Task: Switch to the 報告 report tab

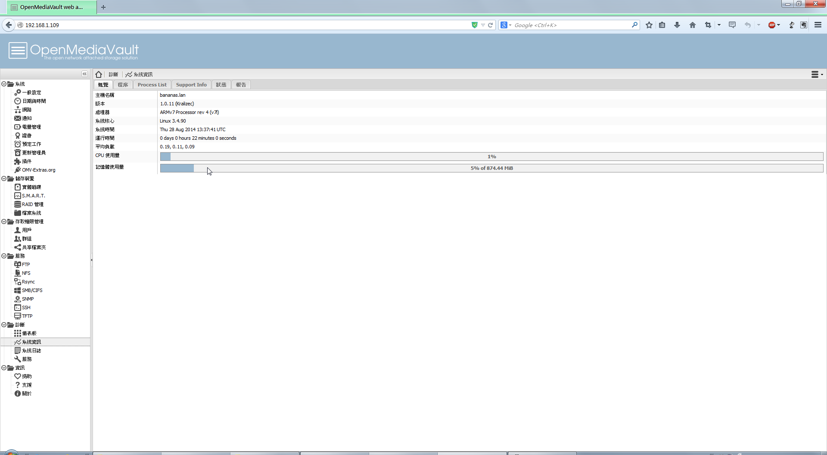Action: click(x=241, y=85)
